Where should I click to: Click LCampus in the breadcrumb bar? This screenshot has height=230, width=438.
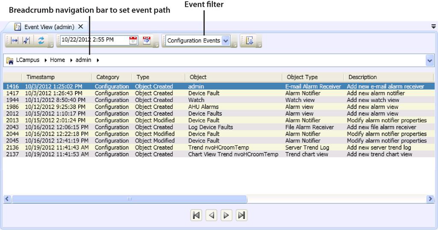click(28, 60)
